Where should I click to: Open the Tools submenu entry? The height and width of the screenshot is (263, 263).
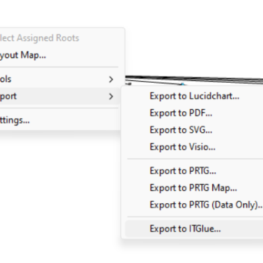[x=59, y=79]
